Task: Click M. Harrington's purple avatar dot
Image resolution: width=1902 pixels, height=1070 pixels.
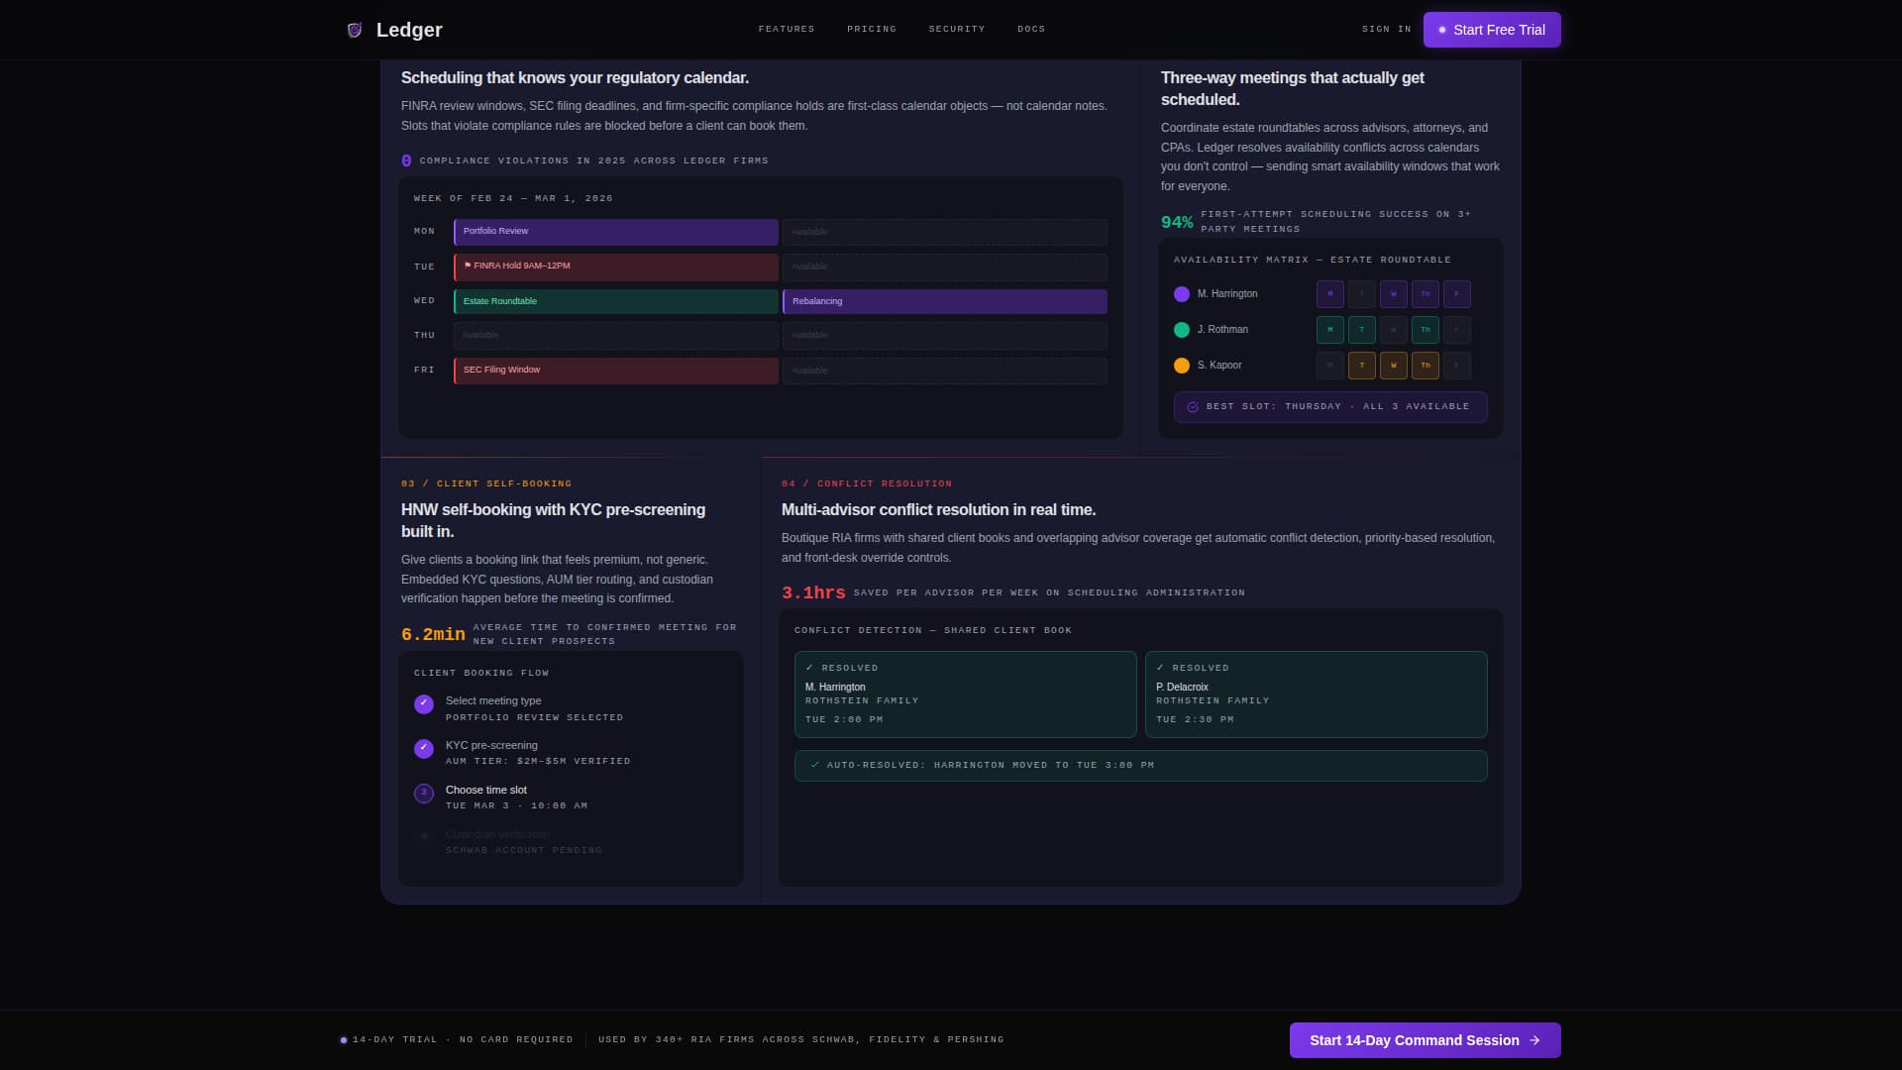Action: tap(1182, 294)
